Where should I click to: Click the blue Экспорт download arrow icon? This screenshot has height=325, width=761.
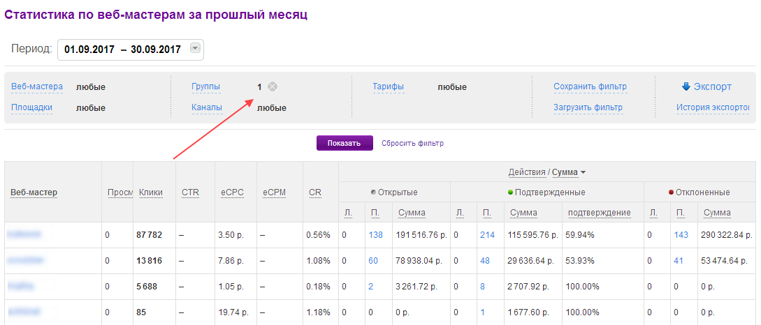pyautogui.click(x=686, y=87)
